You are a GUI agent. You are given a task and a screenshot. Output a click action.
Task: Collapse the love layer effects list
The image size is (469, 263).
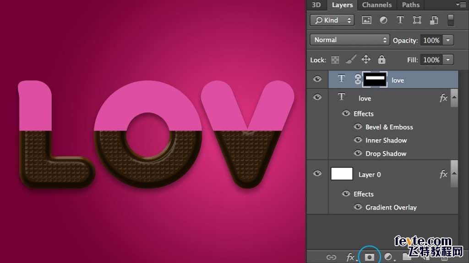click(x=454, y=98)
